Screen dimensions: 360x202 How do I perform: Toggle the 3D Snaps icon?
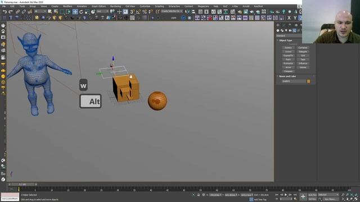[x=133, y=12]
